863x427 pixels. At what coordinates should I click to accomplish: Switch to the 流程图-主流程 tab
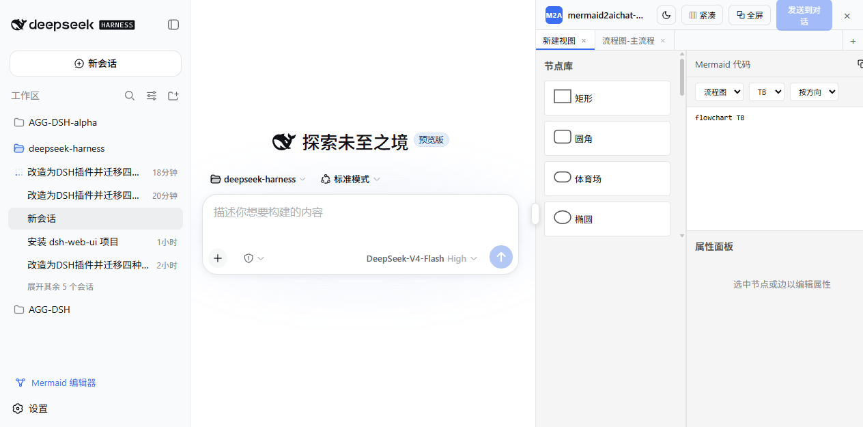[x=628, y=40]
